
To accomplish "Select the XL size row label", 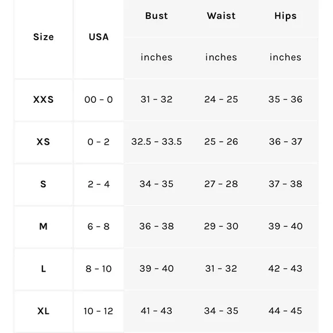I will pyautogui.click(x=44, y=311).
